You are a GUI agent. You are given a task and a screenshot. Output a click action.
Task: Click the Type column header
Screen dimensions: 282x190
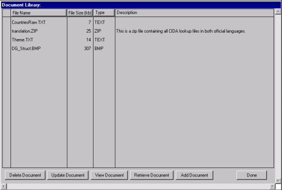click(104, 13)
